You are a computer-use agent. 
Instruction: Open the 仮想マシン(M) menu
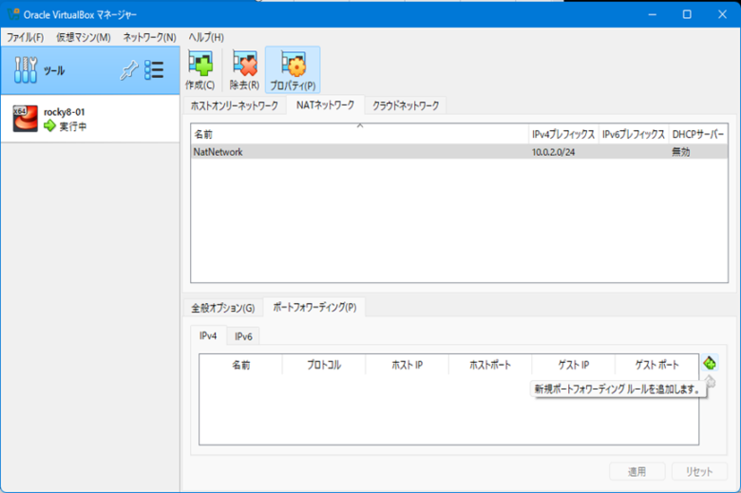pos(83,37)
